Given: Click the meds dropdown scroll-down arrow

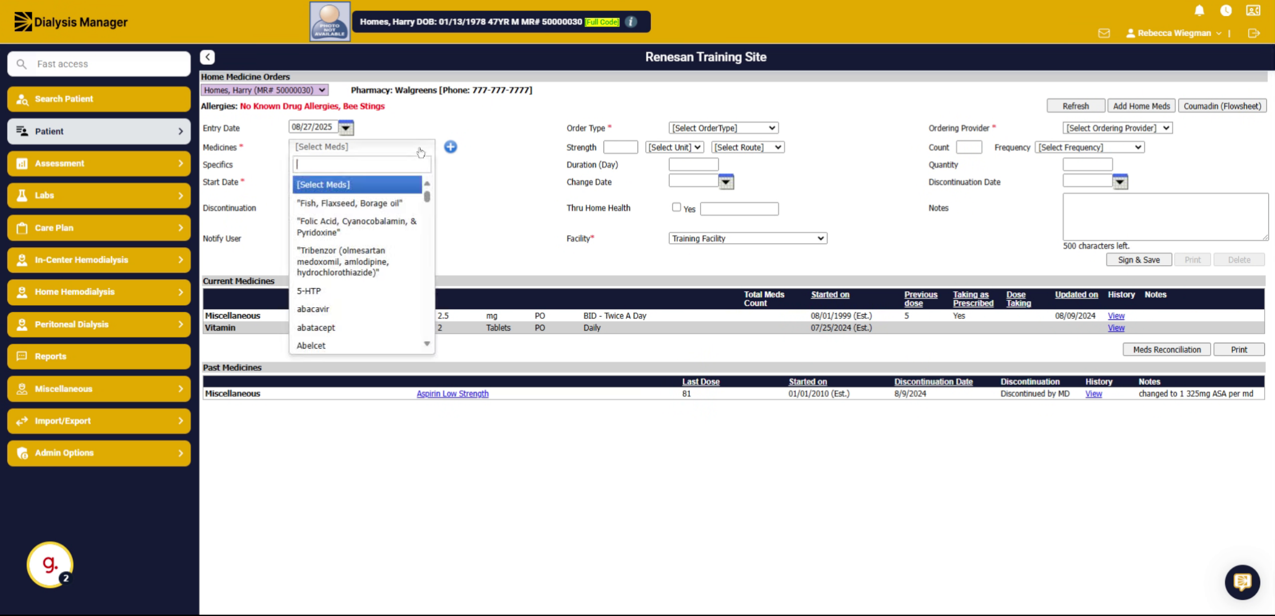Looking at the screenshot, I should (x=427, y=344).
